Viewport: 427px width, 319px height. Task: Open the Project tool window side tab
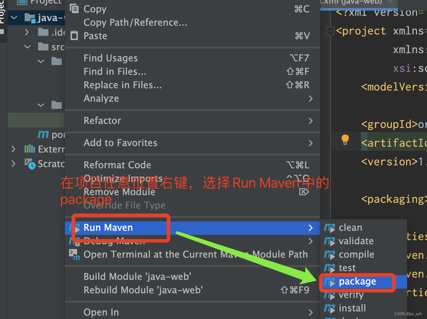[x=3, y=18]
